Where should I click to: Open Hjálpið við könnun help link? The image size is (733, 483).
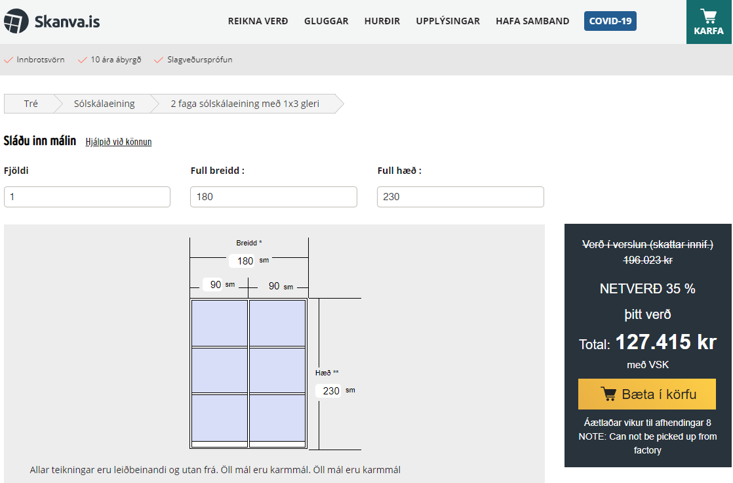click(x=119, y=142)
